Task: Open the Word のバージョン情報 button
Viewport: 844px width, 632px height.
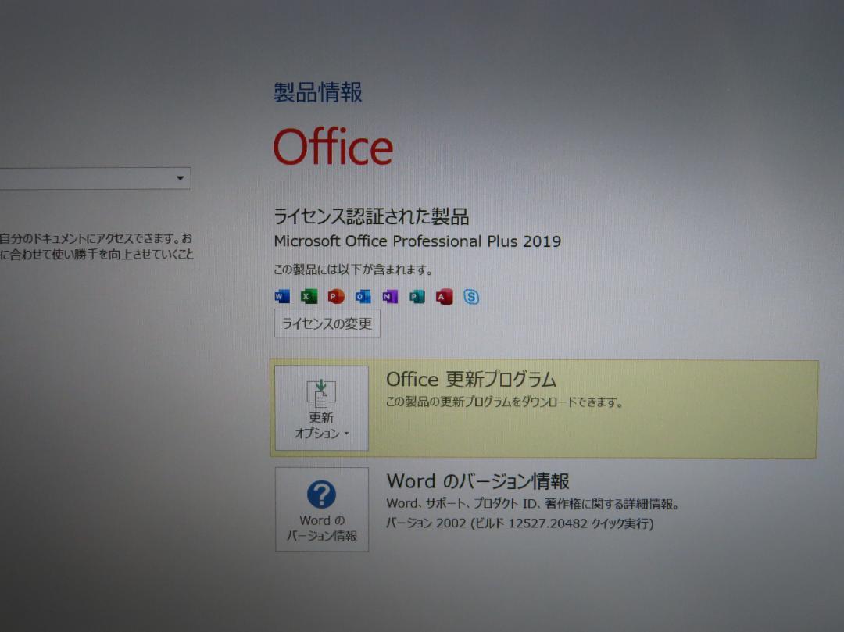Action: click(322, 509)
